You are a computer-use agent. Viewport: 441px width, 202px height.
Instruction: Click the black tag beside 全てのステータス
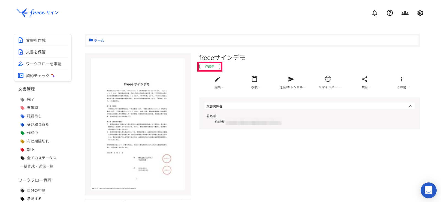click(23, 158)
